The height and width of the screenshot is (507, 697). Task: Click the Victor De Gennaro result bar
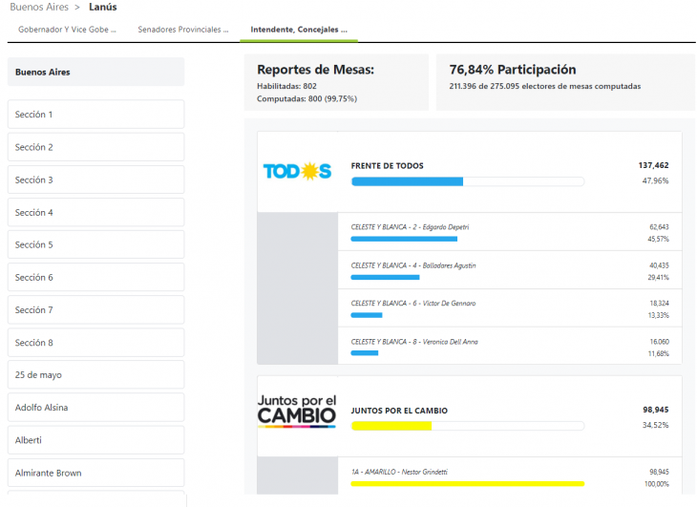pos(367,315)
